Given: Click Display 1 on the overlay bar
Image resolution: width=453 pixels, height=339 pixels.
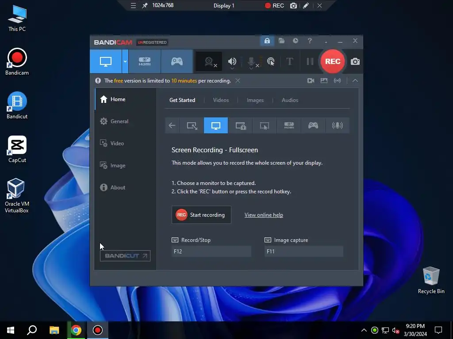Looking at the screenshot, I should pos(224,6).
